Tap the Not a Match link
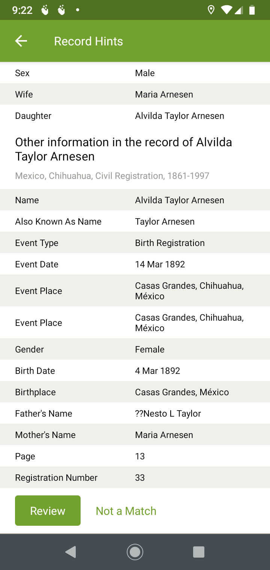This screenshot has width=270, height=570. point(126,511)
